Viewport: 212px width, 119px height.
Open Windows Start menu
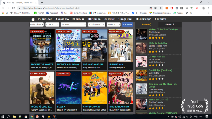[3, 117]
